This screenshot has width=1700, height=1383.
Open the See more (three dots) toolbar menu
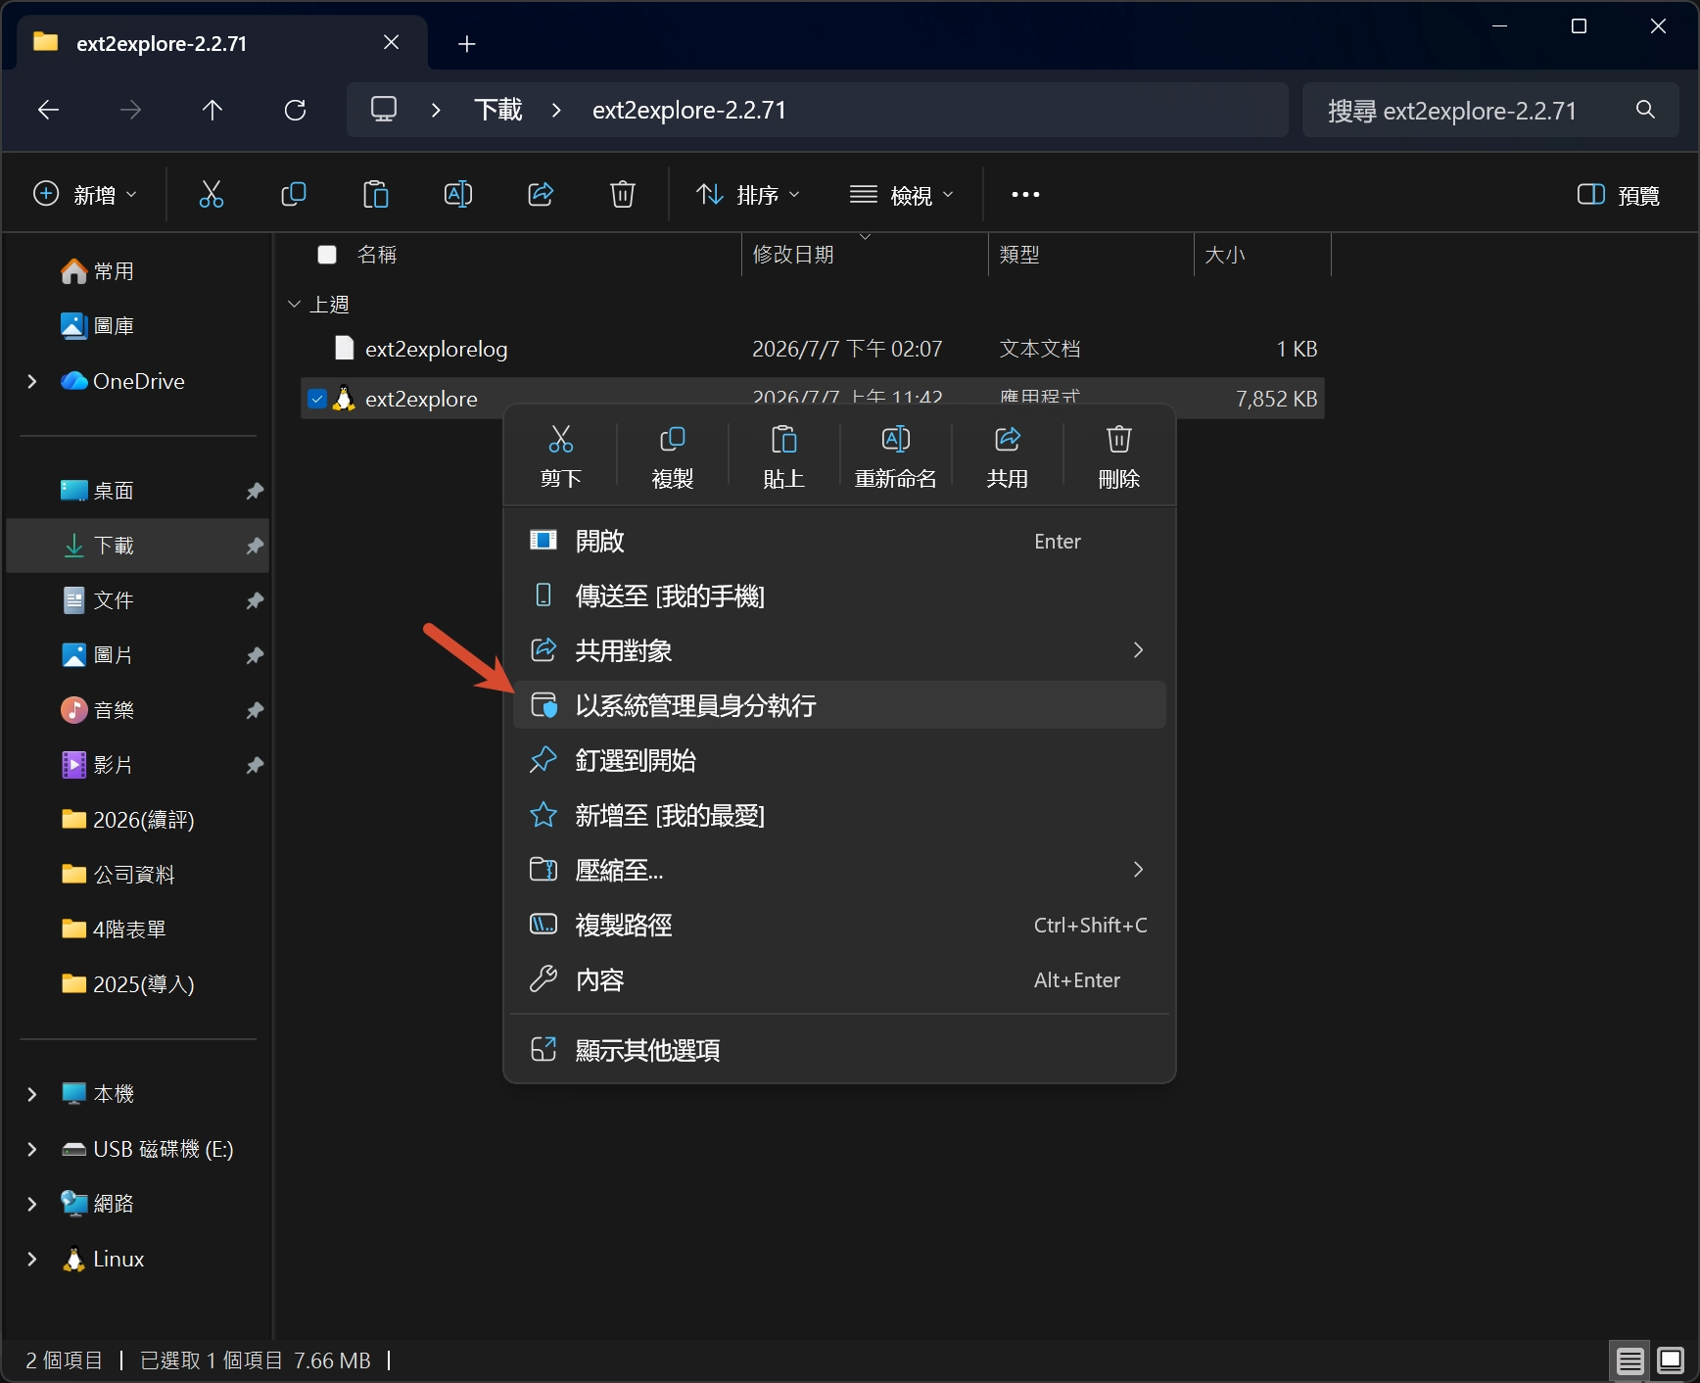[1025, 194]
